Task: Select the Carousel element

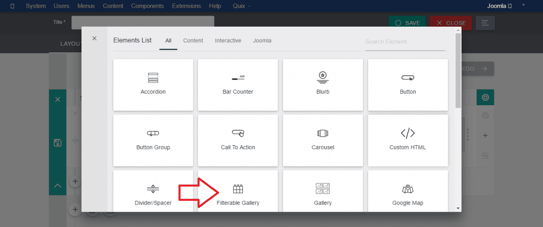Action: pyautogui.click(x=323, y=140)
